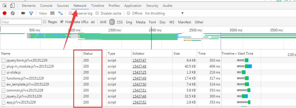This screenshot has width=296, height=108.
Task: Click the 40.5 KB size cell
Action: (190, 66)
